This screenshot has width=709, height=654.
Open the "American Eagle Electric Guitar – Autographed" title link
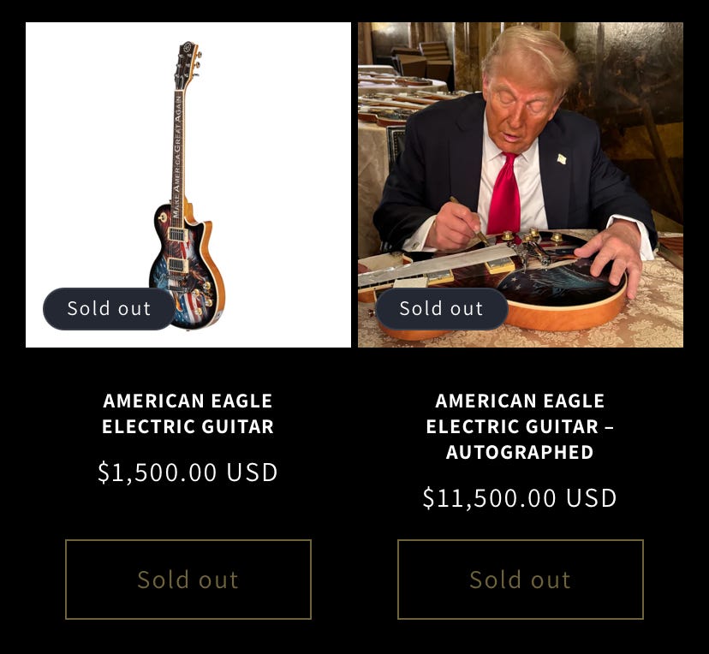point(520,425)
